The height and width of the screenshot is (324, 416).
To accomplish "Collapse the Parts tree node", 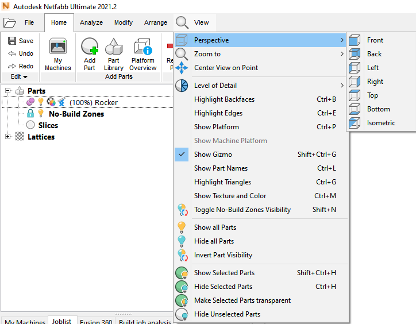I will point(7,91).
